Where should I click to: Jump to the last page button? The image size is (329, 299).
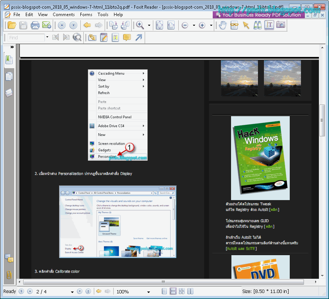88,291
